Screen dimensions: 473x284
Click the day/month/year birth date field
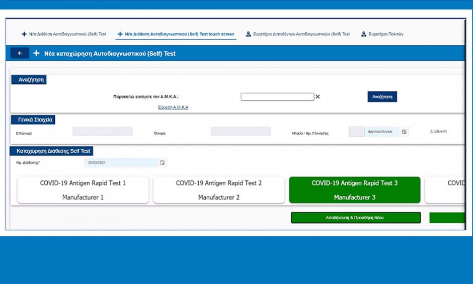tap(382, 132)
